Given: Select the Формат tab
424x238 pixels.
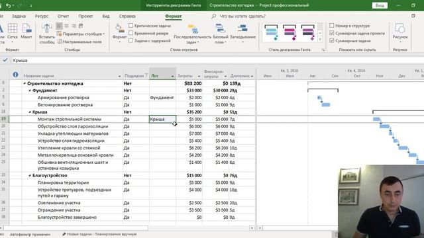Looking at the screenshot, I should point(174,16).
